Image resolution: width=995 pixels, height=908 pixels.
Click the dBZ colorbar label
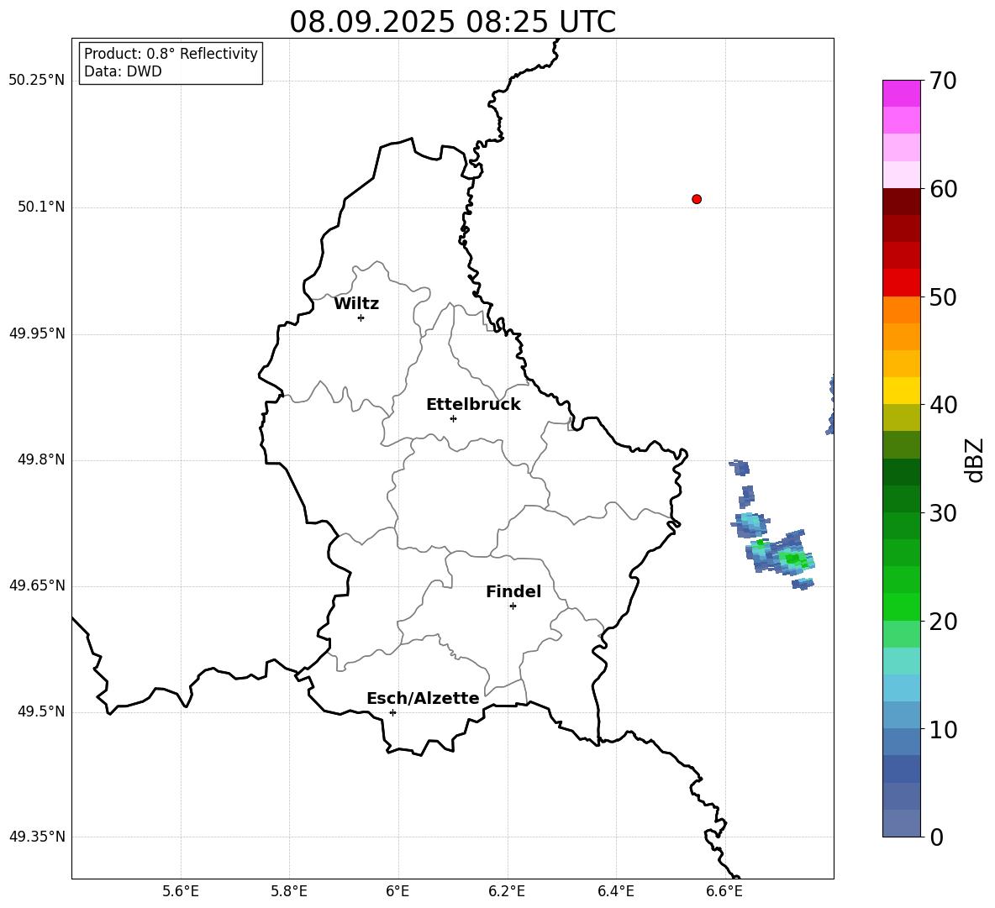click(x=974, y=460)
